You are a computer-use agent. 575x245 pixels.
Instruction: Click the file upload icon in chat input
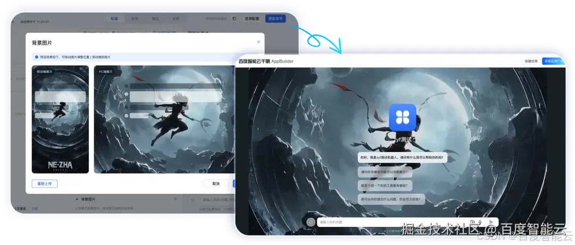[x=473, y=222]
